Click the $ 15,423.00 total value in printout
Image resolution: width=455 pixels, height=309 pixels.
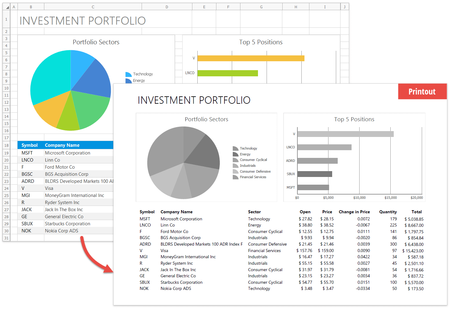pyautogui.click(x=413, y=251)
